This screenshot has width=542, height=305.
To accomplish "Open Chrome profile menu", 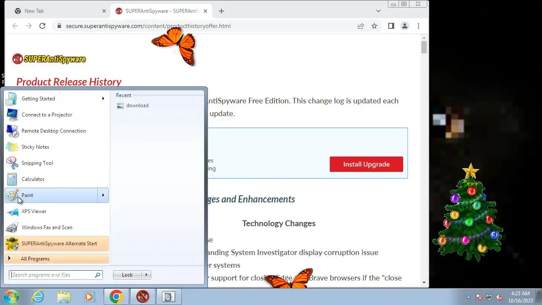I will click(x=405, y=26).
